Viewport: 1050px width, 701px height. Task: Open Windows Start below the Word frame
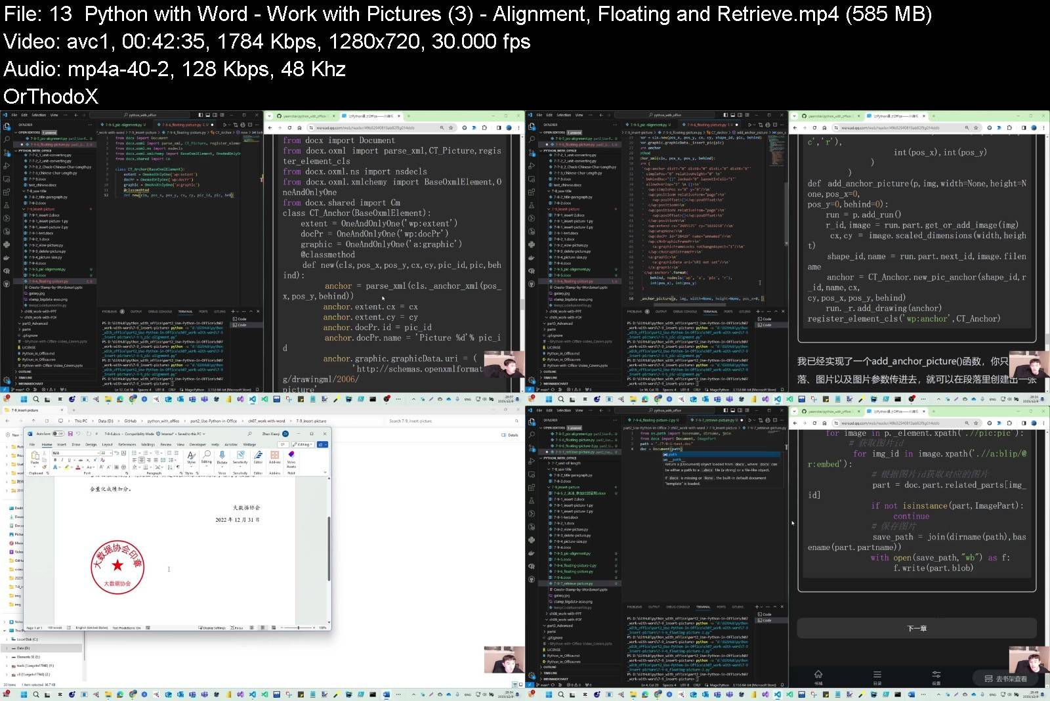(24, 694)
